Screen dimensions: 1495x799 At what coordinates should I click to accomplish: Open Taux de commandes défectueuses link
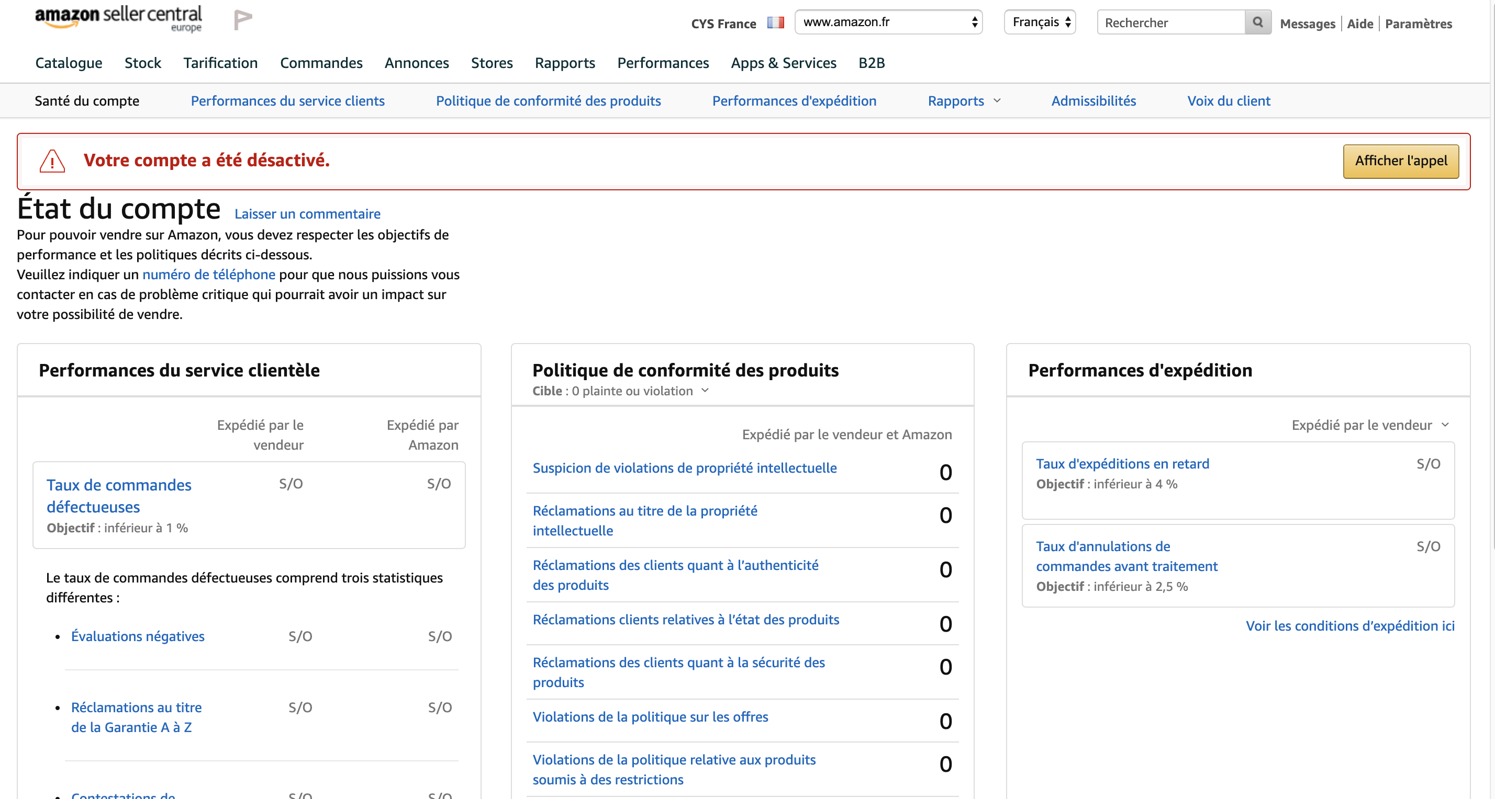(x=119, y=496)
